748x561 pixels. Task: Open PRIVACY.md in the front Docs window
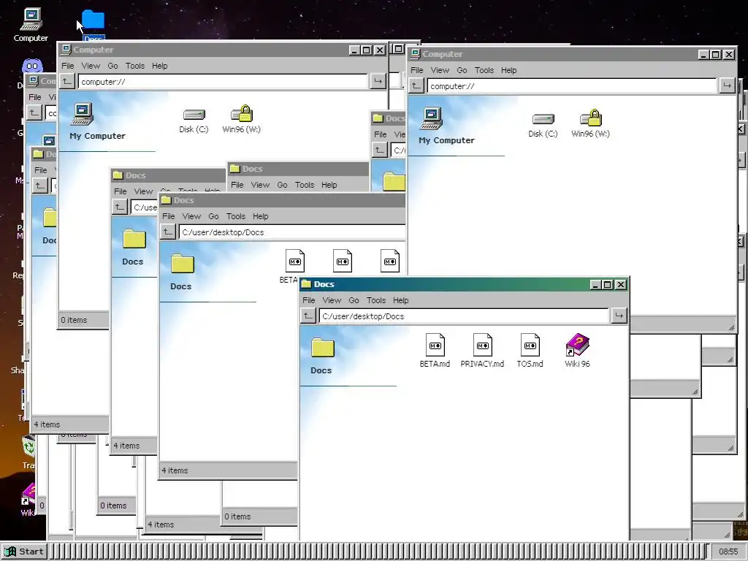[482, 350]
